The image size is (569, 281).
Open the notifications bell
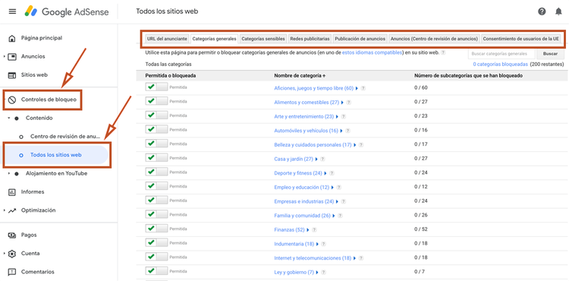pyautogui.click(x=558, y=11)
